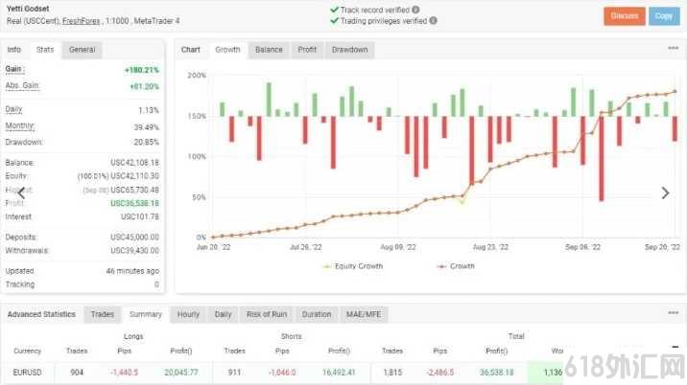The image size is (687, 385).
Task: Click the info icon beside Track record verified
Action: pyautogui.click(x=415, y=10)
